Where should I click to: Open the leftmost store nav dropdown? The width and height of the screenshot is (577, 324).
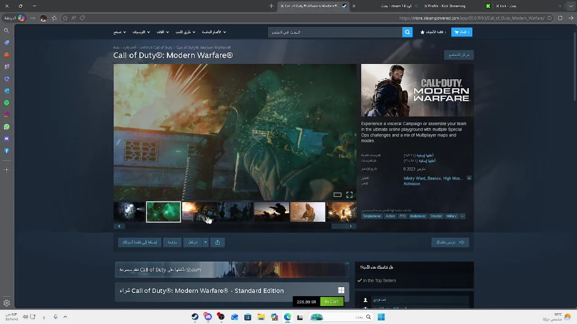pyautogui.click(x=119, y=32)
